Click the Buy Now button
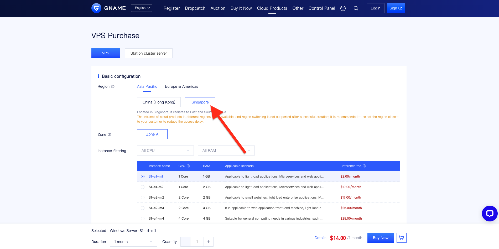 (381, 238)
